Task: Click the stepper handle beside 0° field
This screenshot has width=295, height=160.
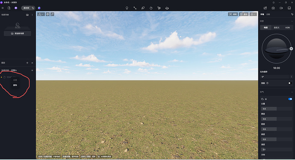Action: pos(291,77)
